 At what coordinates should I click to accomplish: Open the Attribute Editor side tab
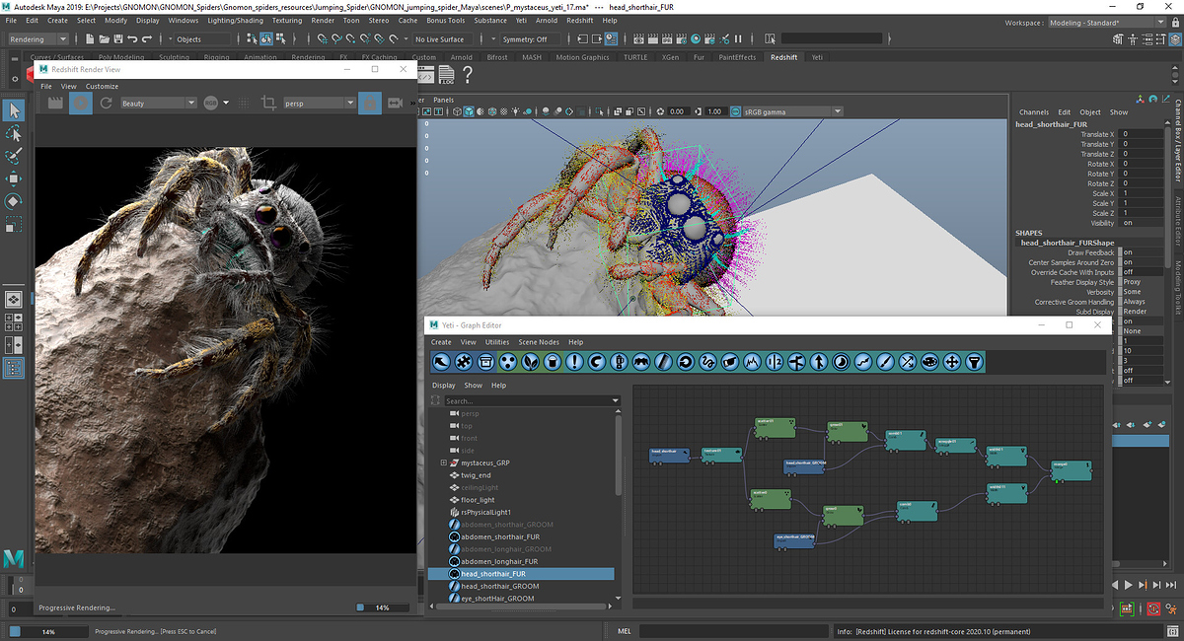[x=1178, y=220]
